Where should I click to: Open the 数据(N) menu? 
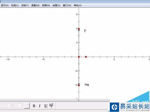(46, 5)
